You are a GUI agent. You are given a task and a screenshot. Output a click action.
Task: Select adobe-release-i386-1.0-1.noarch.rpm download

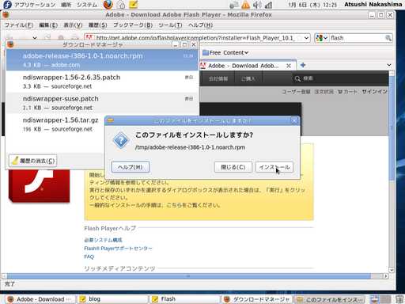point(102,60)
